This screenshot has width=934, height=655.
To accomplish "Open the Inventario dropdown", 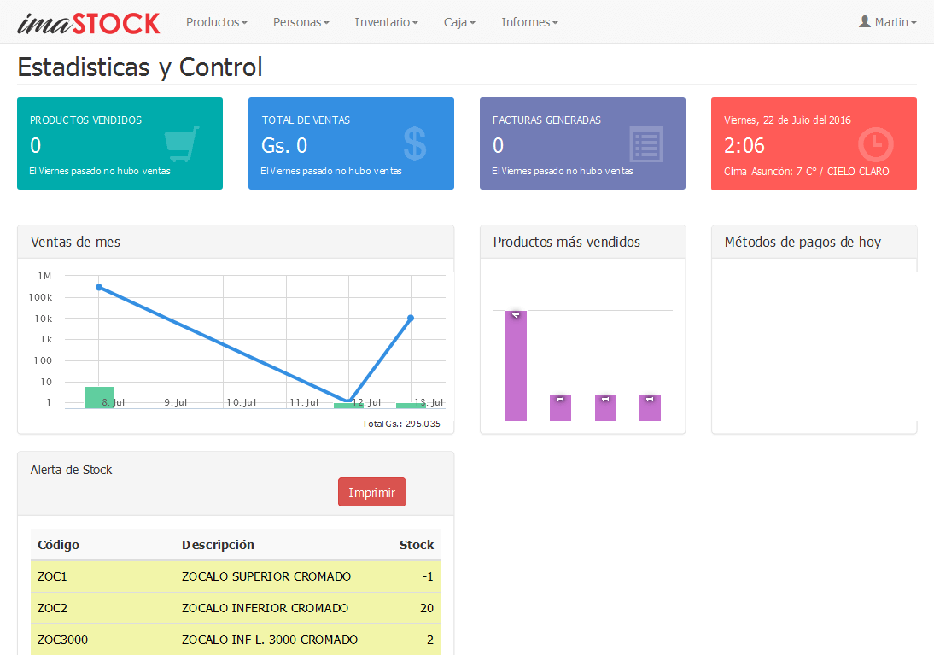I will 386,22.
